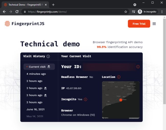Click the FingerprintJS fingerprint logo
The image size is (166, 130).
(x=7, y=23)
